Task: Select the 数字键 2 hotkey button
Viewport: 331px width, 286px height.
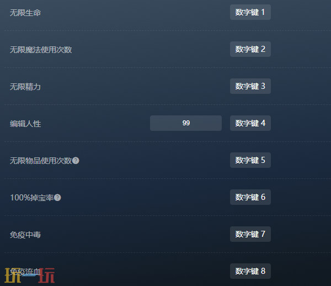Action: pos(250,49)
